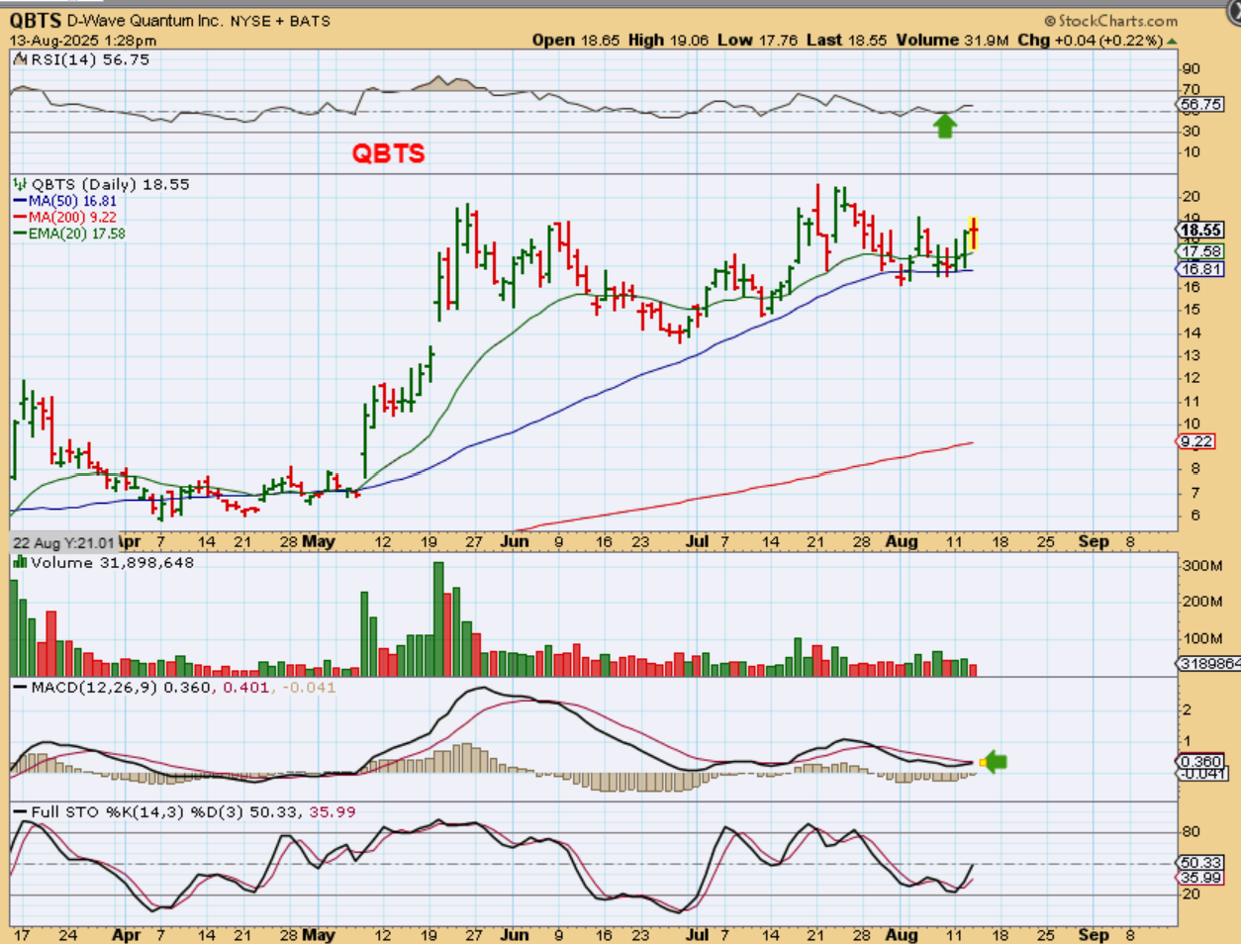Click the QBTS ticker symbol in header
The height and width of the screenshot is (944, 1241).
pos(36,20)
